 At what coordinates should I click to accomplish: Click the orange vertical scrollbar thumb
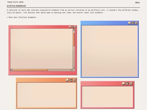click(x=74, y=39)
